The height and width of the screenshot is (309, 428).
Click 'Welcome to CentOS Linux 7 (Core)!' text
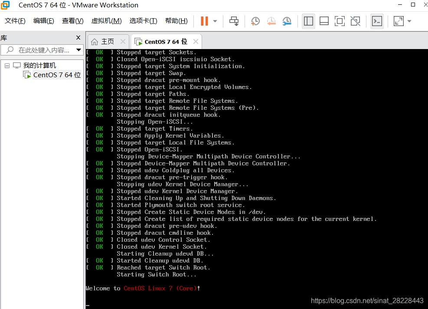[143, 288]
